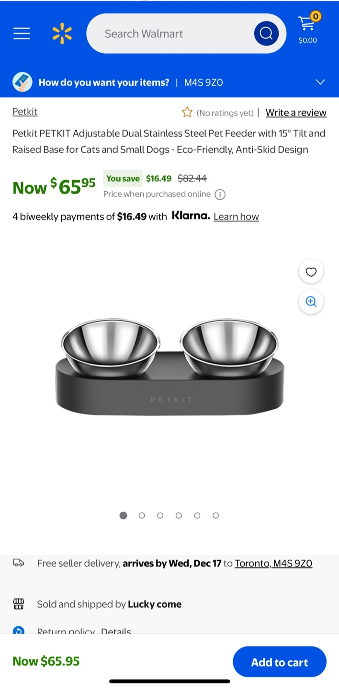
Task: Save item with the heart icon
Action: [x=311, y=272]
